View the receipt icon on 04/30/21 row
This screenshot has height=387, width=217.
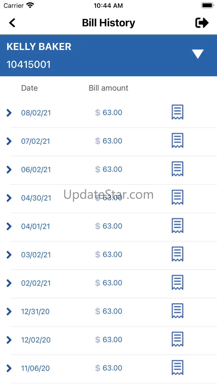click(x=177, y=198)
